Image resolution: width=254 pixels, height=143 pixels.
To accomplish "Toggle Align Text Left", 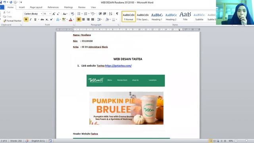I will [x=79, y=19].
